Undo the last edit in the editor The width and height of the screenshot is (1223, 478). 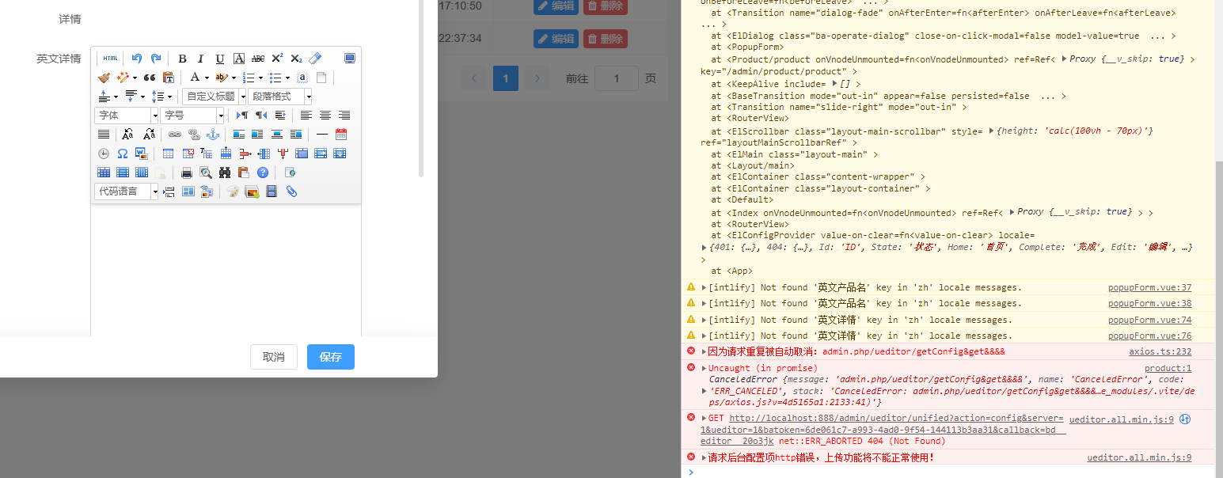[137, 59]
